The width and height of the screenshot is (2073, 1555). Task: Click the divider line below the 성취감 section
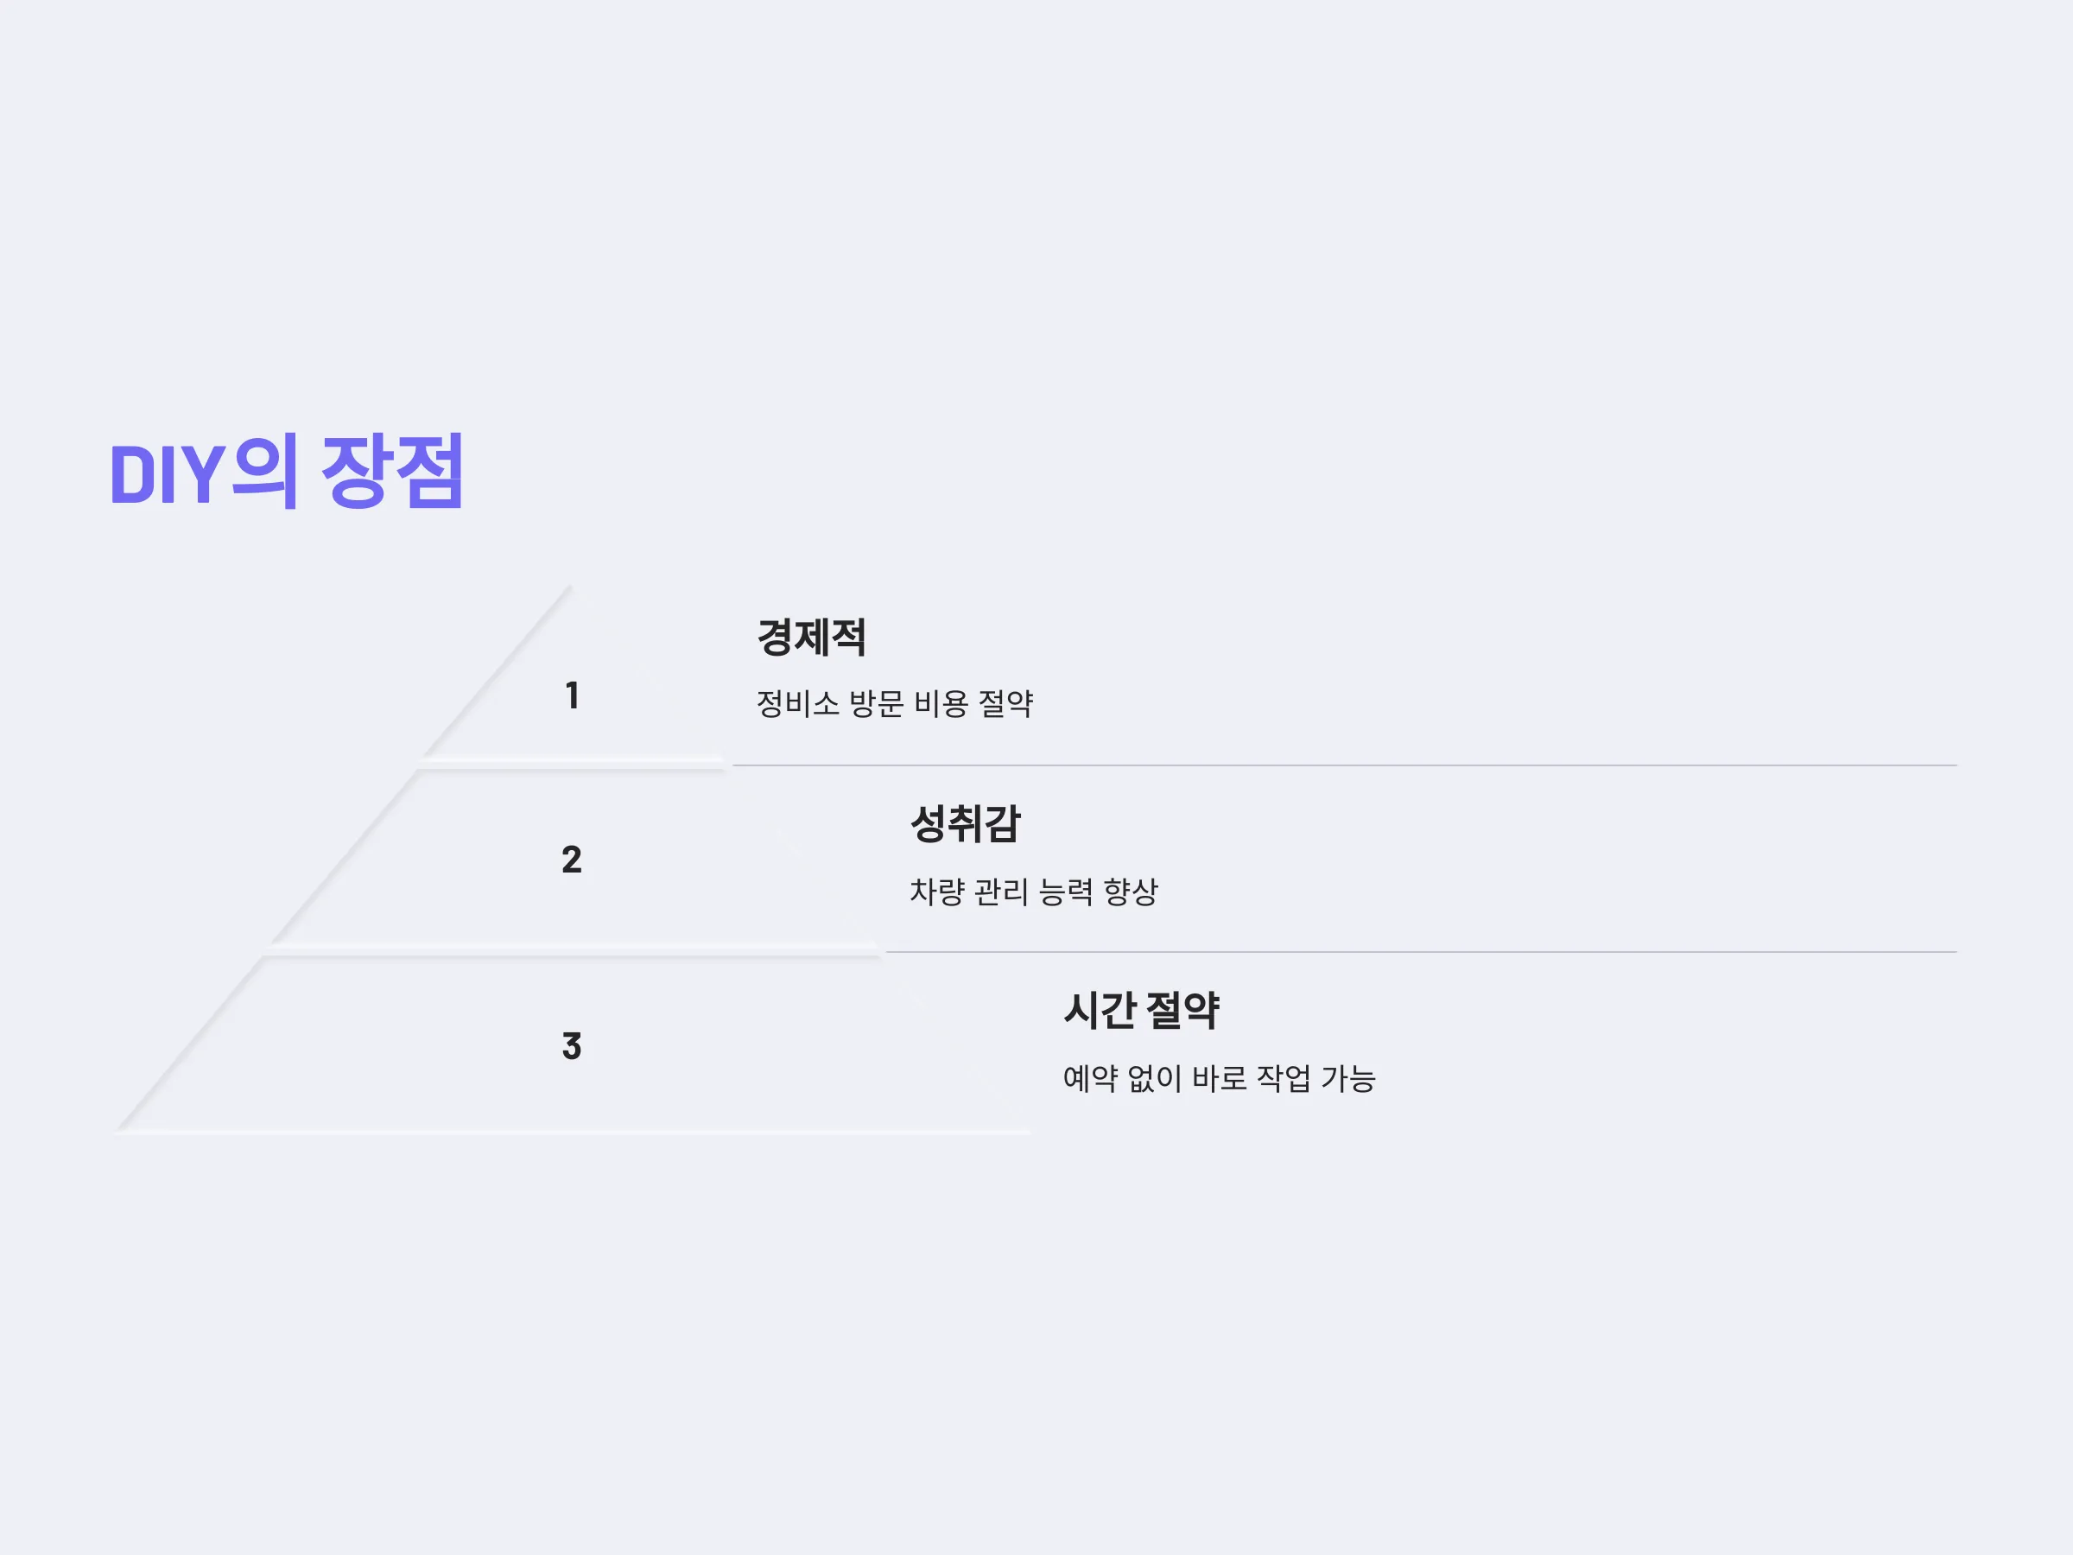point(1422,951)
